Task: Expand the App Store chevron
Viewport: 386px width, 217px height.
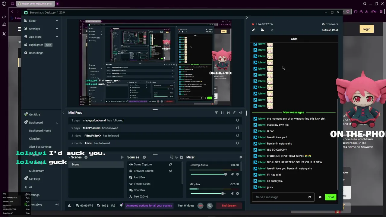Action: point(57,37)
